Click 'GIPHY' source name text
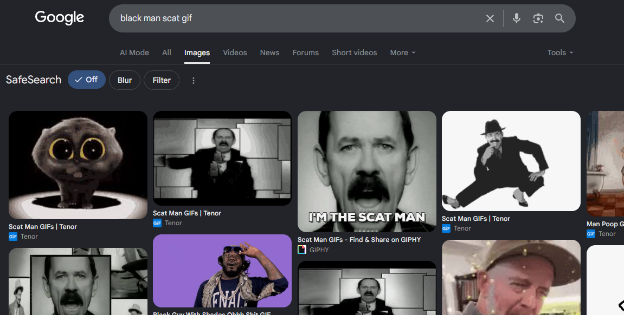The image size is (624, 315). point(319,250)
